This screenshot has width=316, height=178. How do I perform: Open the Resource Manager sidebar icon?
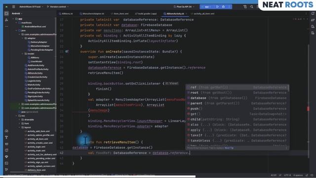click(6, 20)
